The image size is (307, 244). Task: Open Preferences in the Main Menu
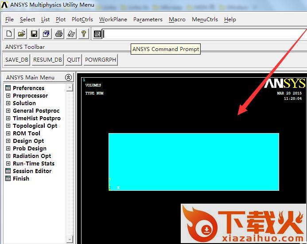click(x=28, y=88)
